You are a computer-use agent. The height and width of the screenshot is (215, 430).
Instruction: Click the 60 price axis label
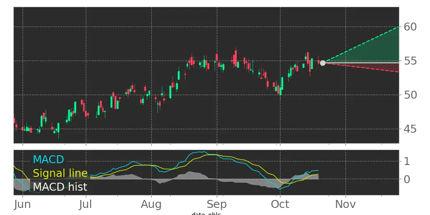point(410,27)
